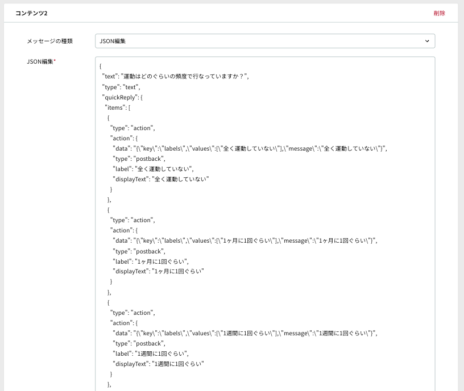The width and height of the screenshot is (464, 391).
Task: Open the メッセージの種類 dropdown showing JSON編集
Action: tap(265, 41)
